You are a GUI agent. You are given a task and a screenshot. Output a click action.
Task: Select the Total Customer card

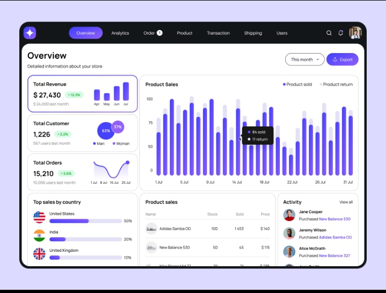tap(83, 133)
